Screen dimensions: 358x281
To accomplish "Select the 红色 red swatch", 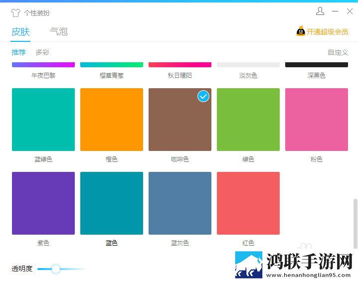I will 248,203.
